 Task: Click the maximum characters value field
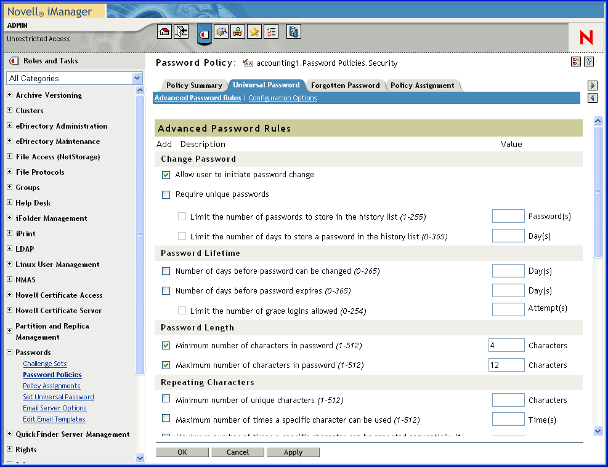[x=506, y=365]
